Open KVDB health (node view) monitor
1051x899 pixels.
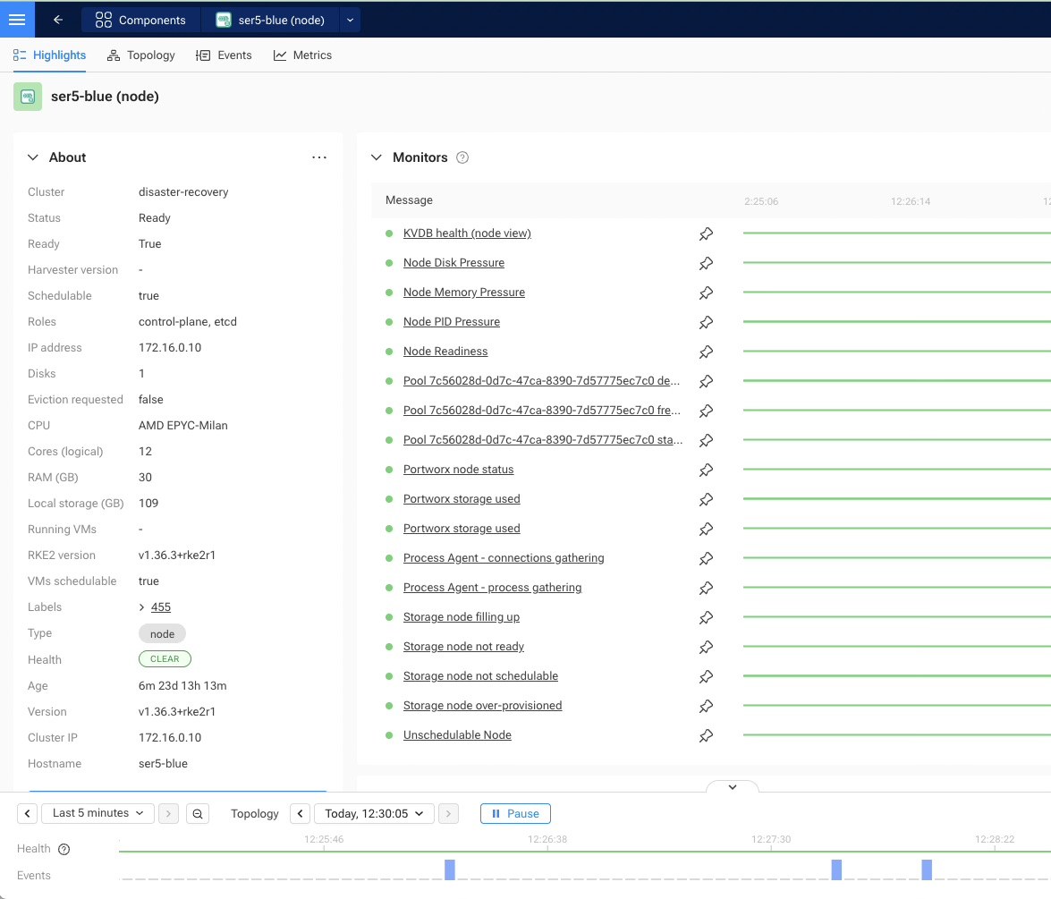coord(467,233)
